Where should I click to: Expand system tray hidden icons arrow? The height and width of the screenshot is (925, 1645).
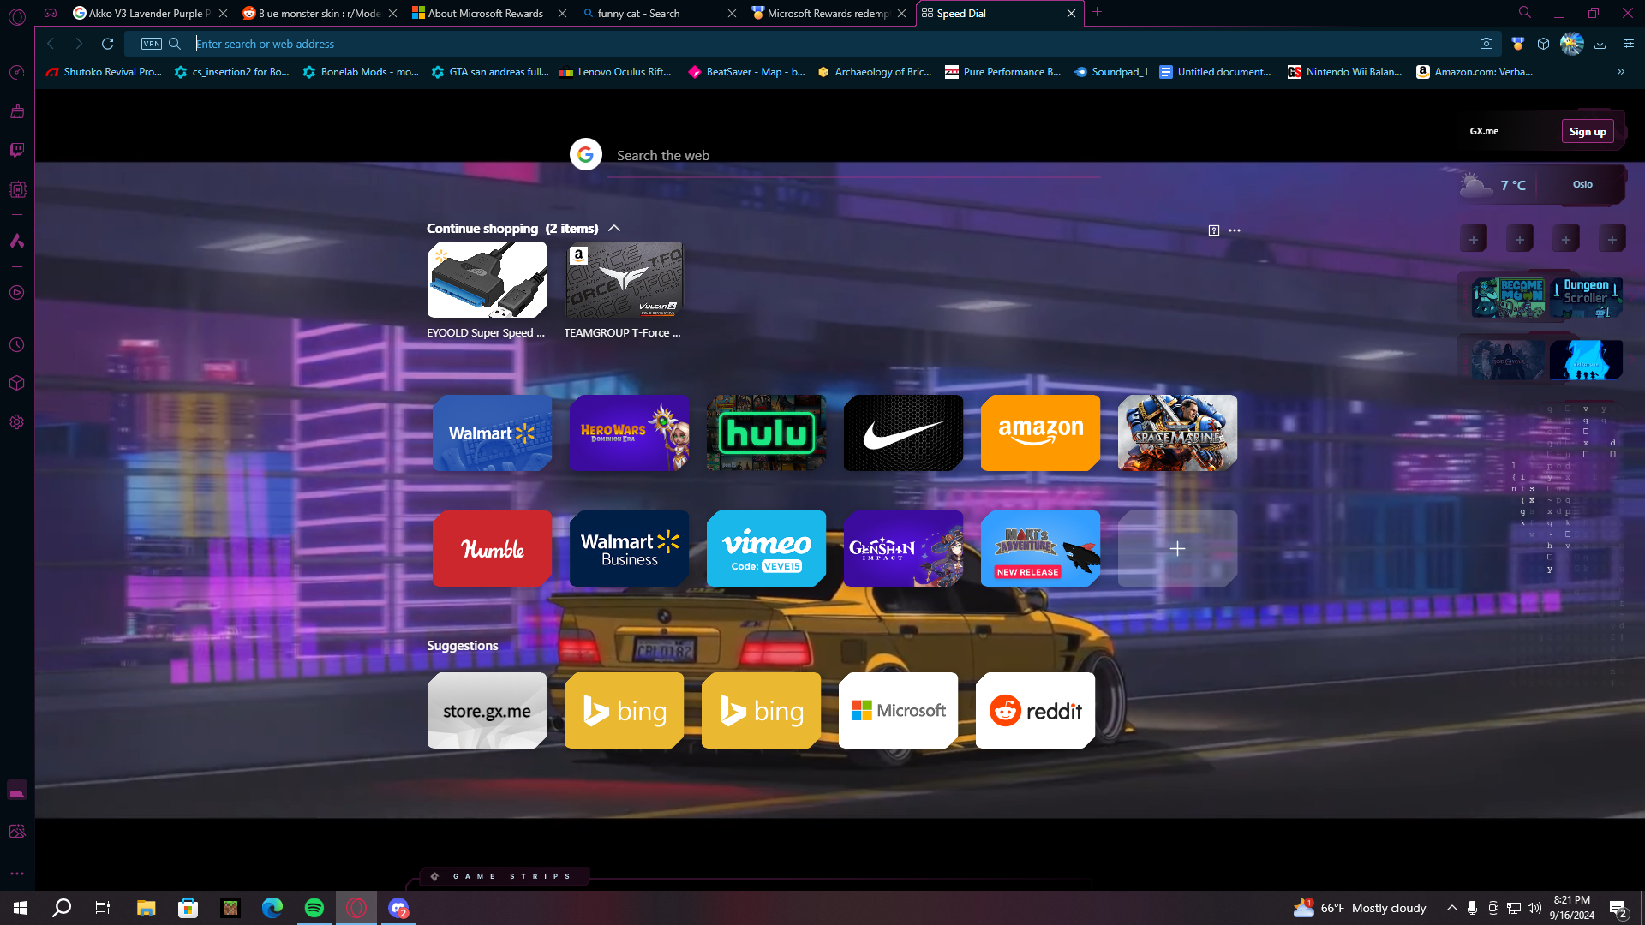pos(1451,908)
